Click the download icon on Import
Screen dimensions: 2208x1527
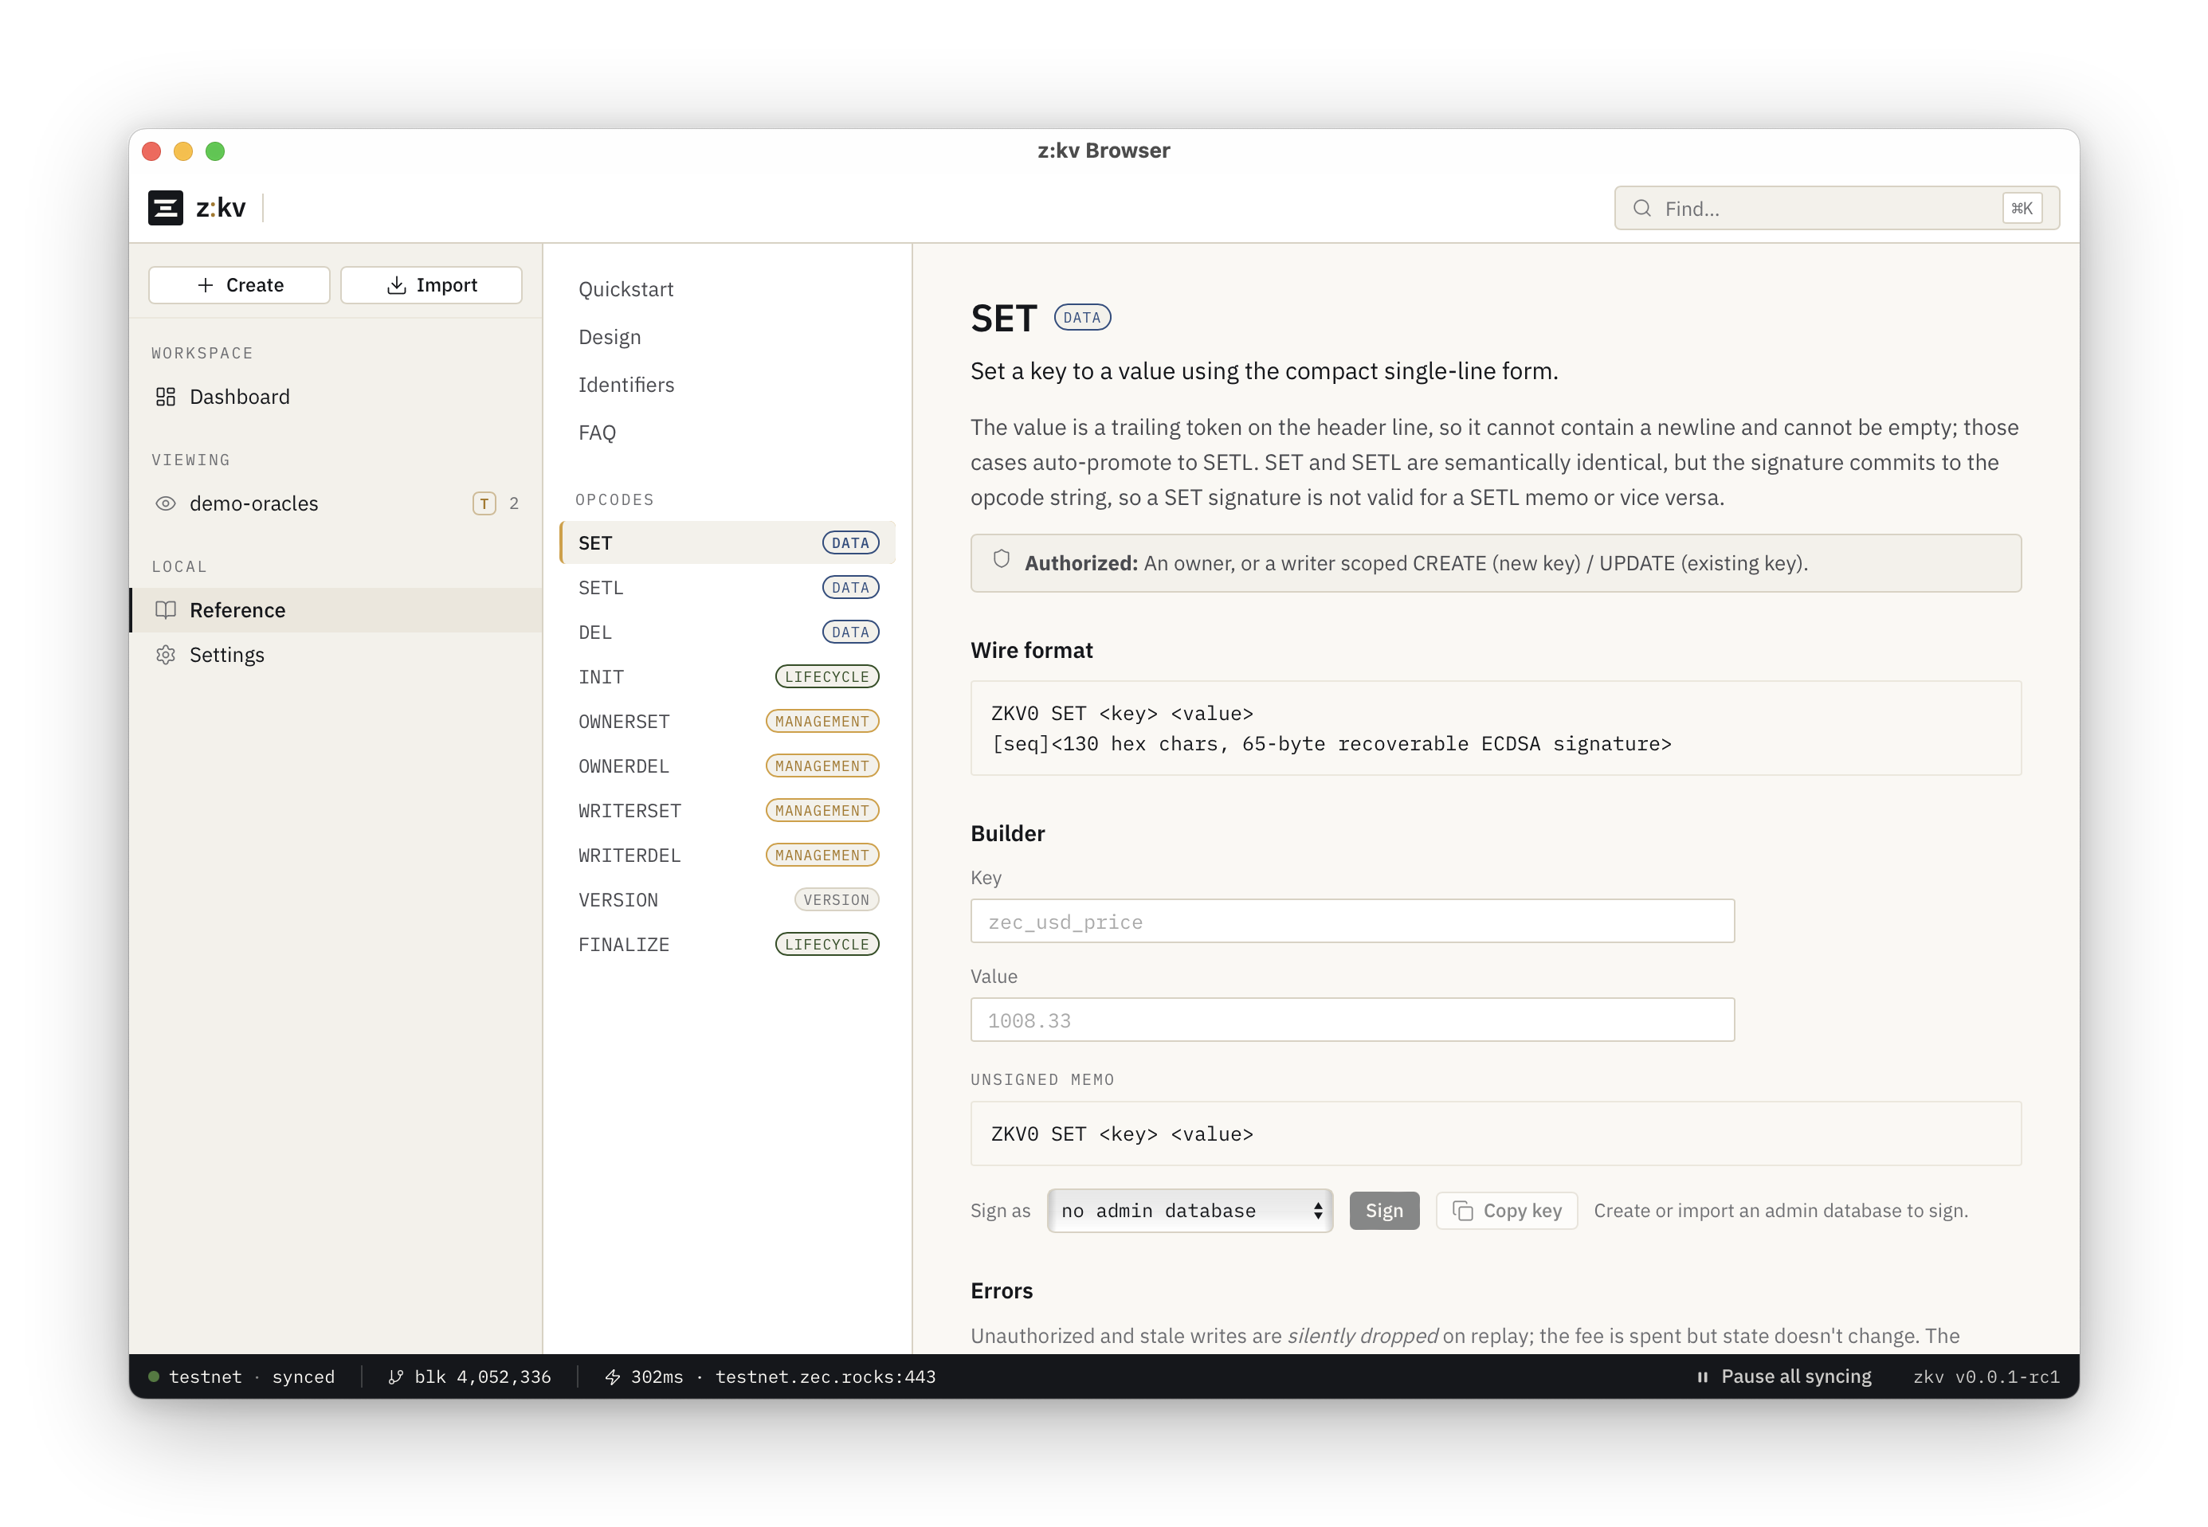point(395,285)
